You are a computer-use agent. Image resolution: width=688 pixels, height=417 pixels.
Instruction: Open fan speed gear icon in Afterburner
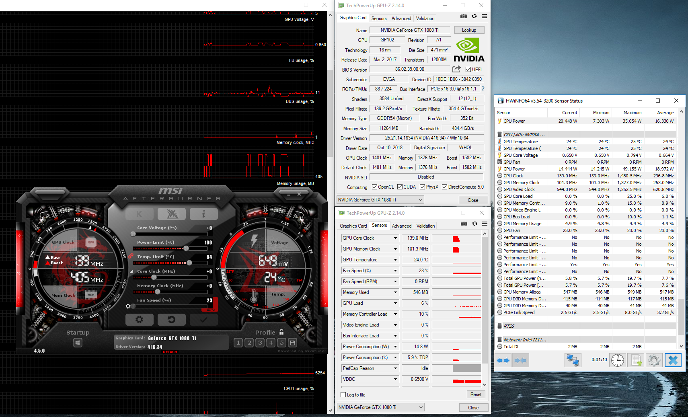point(128,306)
